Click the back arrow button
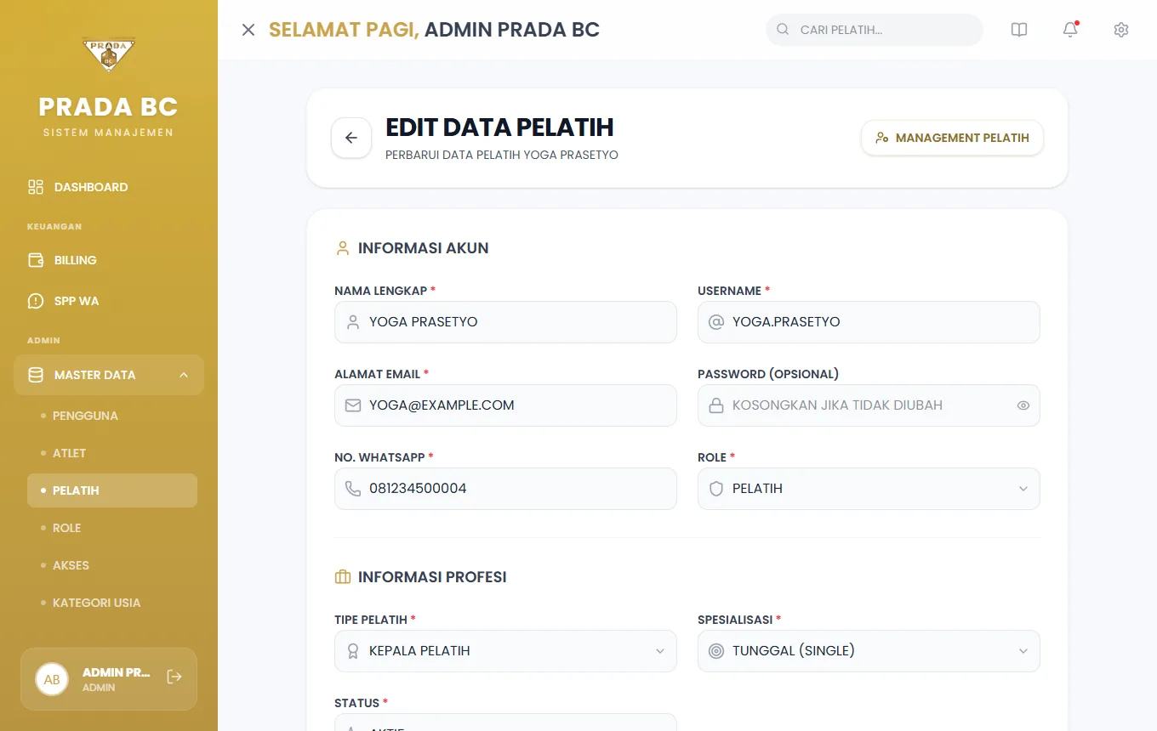Screen dimensions: 1157x731 click(351, 138)
